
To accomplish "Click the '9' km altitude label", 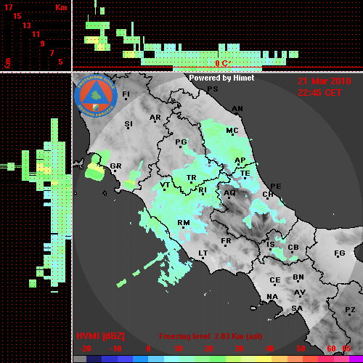I will [42, 44].
